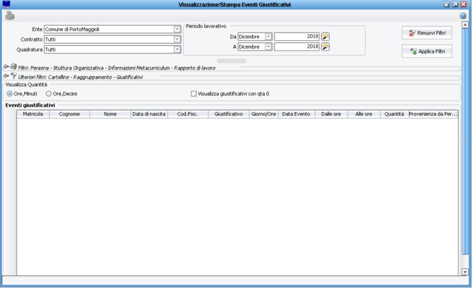Open the A month dropdown
This screenshot has height=288, width=472.
(x=268, y=47)
